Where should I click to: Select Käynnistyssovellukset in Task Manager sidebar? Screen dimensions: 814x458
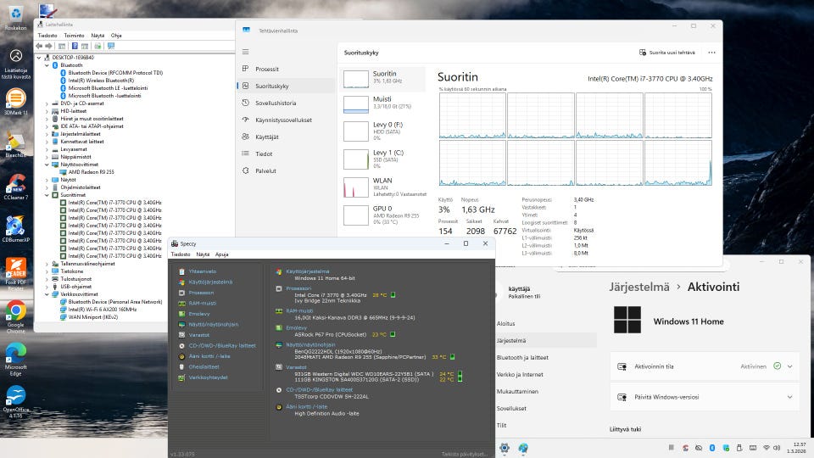click(283, 120)
